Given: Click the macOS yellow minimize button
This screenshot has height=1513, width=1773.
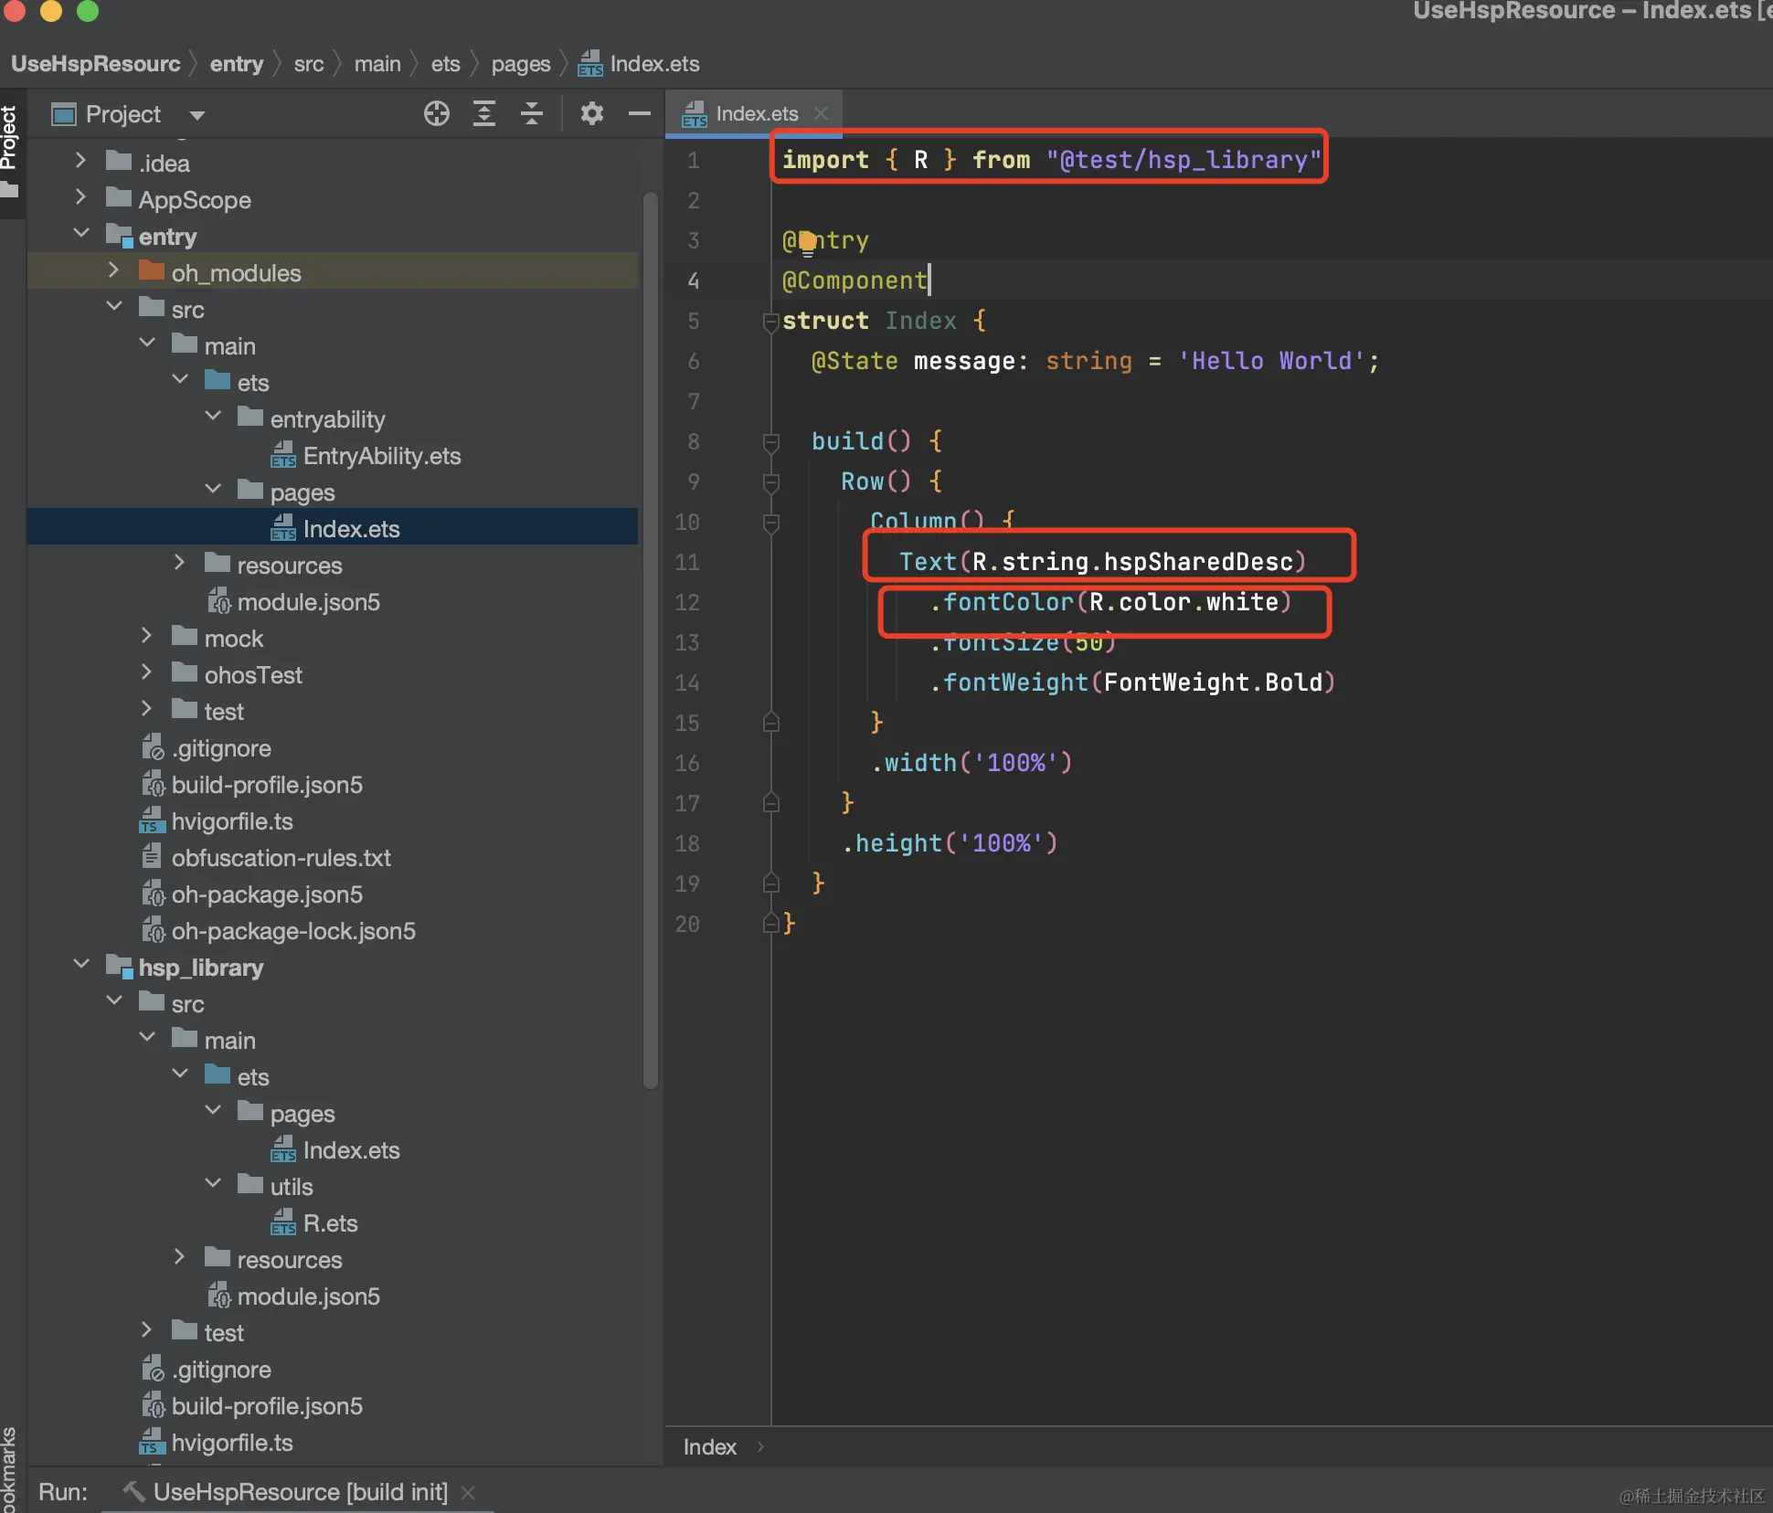Looking at the screenshot, I should click(x=51, y=10).
